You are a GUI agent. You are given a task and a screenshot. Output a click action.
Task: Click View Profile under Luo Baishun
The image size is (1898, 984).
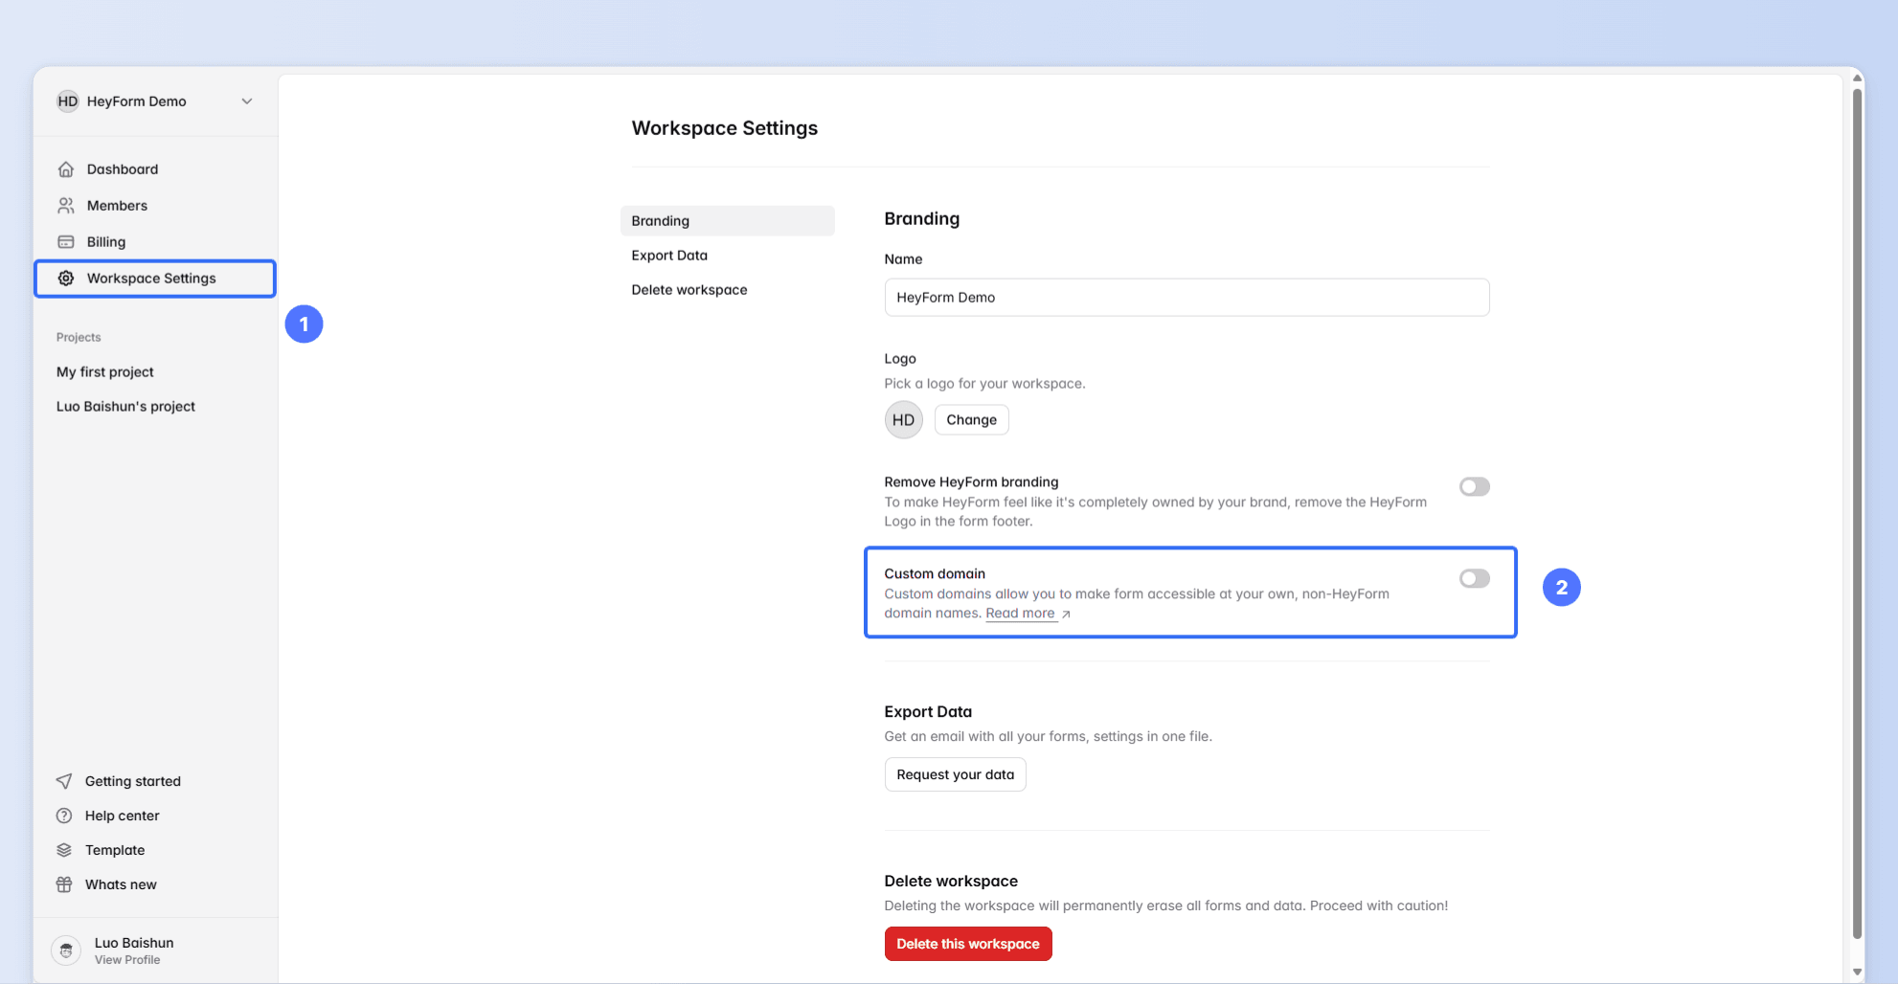pyautogui.click(x=127, y=960)
